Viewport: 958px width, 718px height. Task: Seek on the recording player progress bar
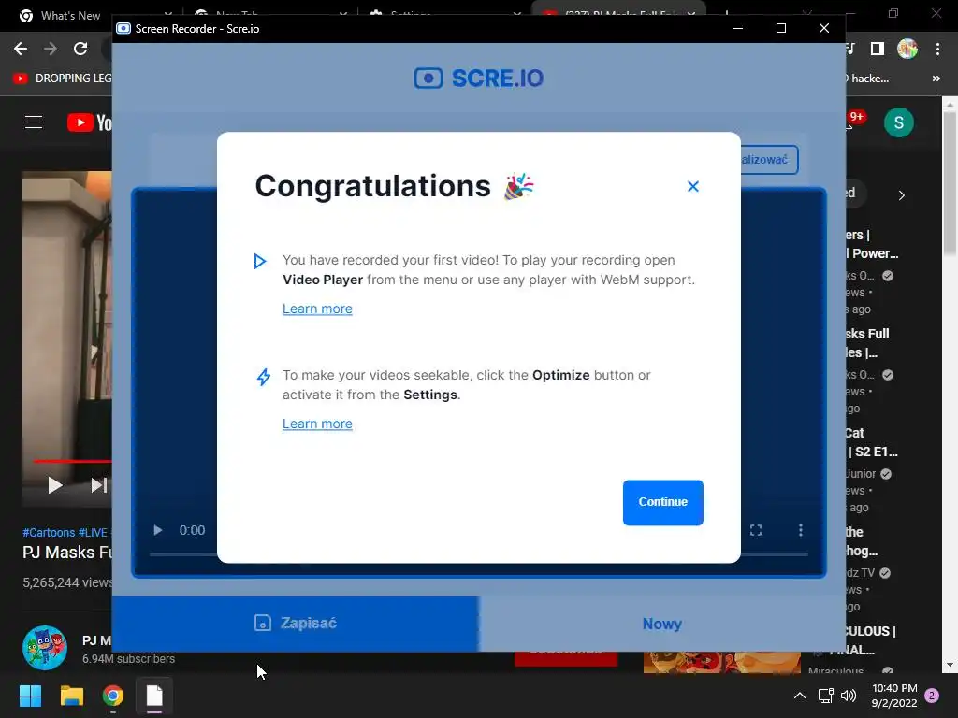pos(479,554)
